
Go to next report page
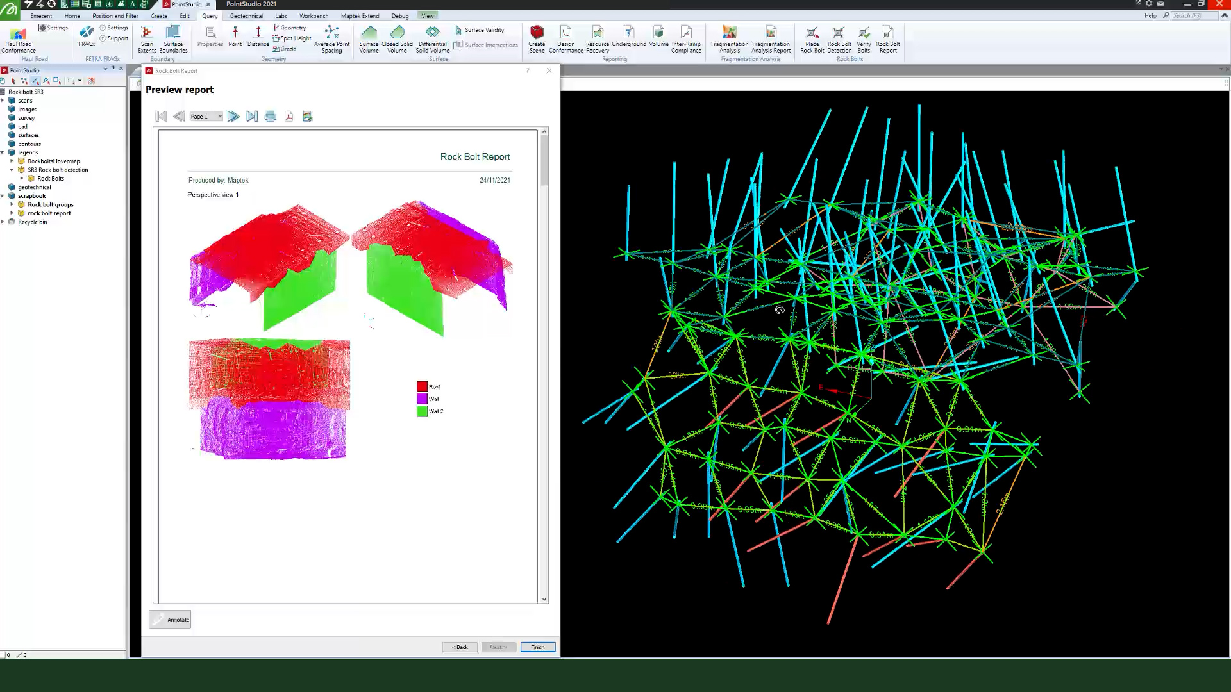point(233,116)
